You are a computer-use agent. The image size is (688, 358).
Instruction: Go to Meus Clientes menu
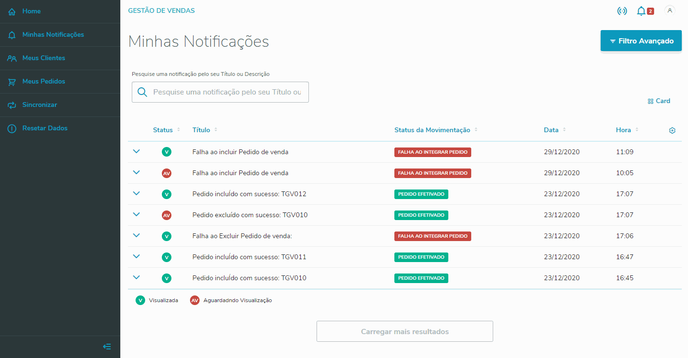pos(43,58)
